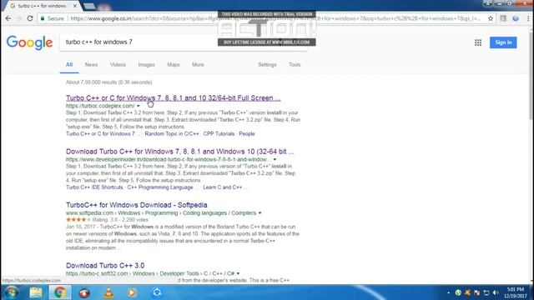
Task: Switch to News tab
Action: tap(91, 65)
